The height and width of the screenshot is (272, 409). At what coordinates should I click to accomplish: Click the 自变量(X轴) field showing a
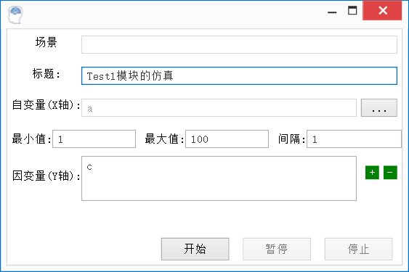coord(219,107)
